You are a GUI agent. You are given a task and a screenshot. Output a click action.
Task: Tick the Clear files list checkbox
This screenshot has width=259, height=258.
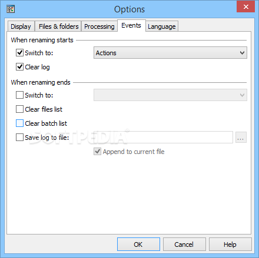pyautogui.click(x=19, y=109)
